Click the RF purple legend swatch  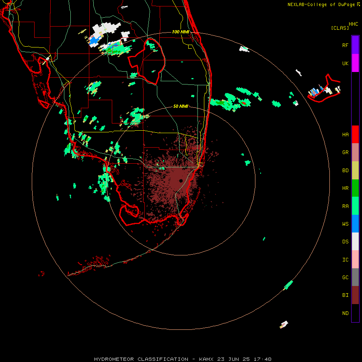tap(355, 45)
